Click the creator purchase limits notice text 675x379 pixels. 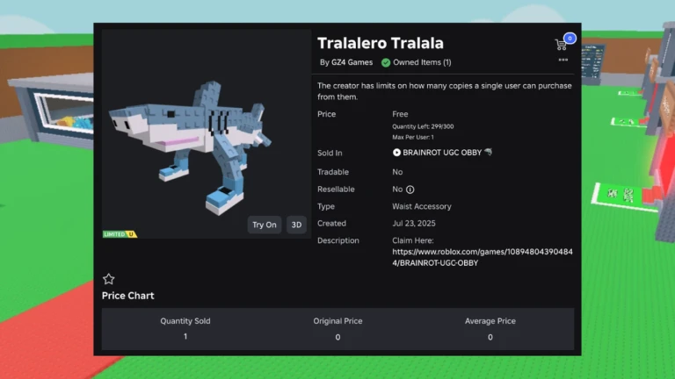coord(445,91)
